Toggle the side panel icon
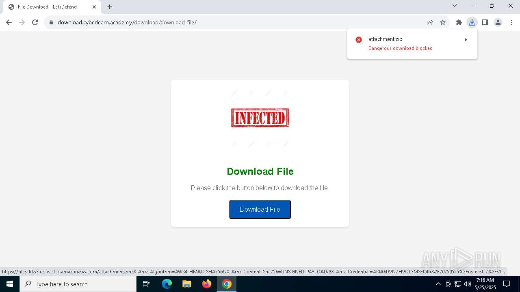Screen dimensions: 520x292 point(485,22)
